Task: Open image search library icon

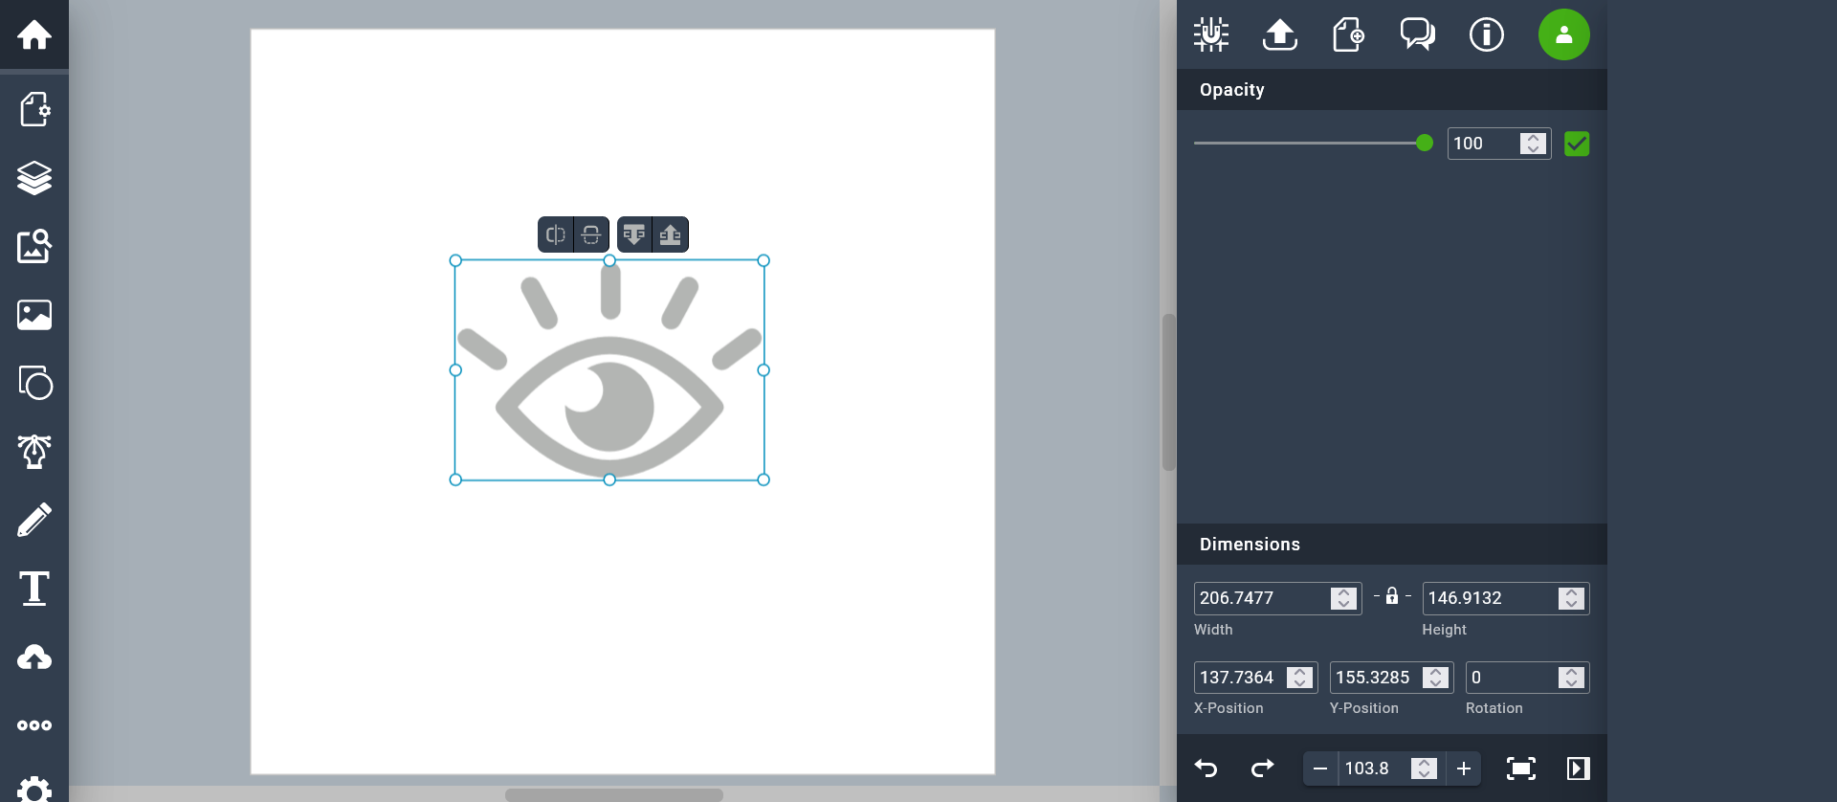Action: [34, 246]
